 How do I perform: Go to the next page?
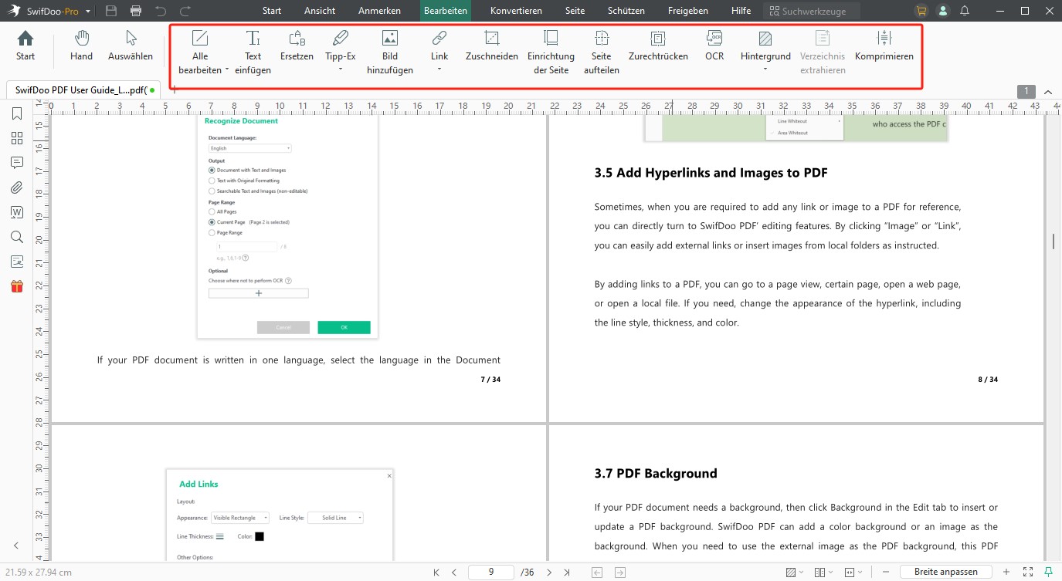(549, 573)
